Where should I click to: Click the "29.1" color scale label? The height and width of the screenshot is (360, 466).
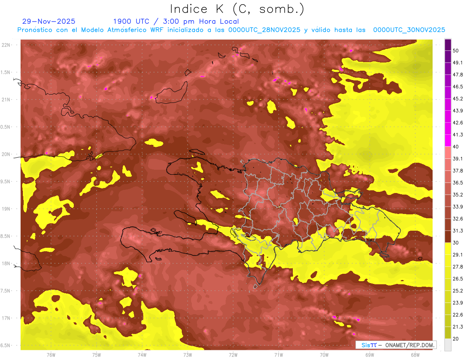point(458,255)
